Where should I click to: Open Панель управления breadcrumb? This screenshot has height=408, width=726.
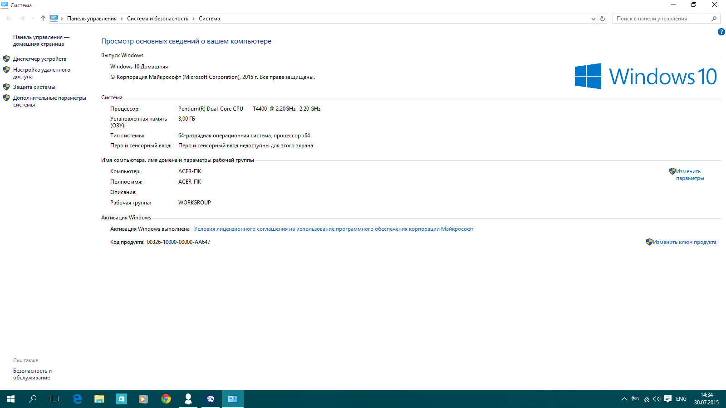pyautogui.click(x=92, y=19)
